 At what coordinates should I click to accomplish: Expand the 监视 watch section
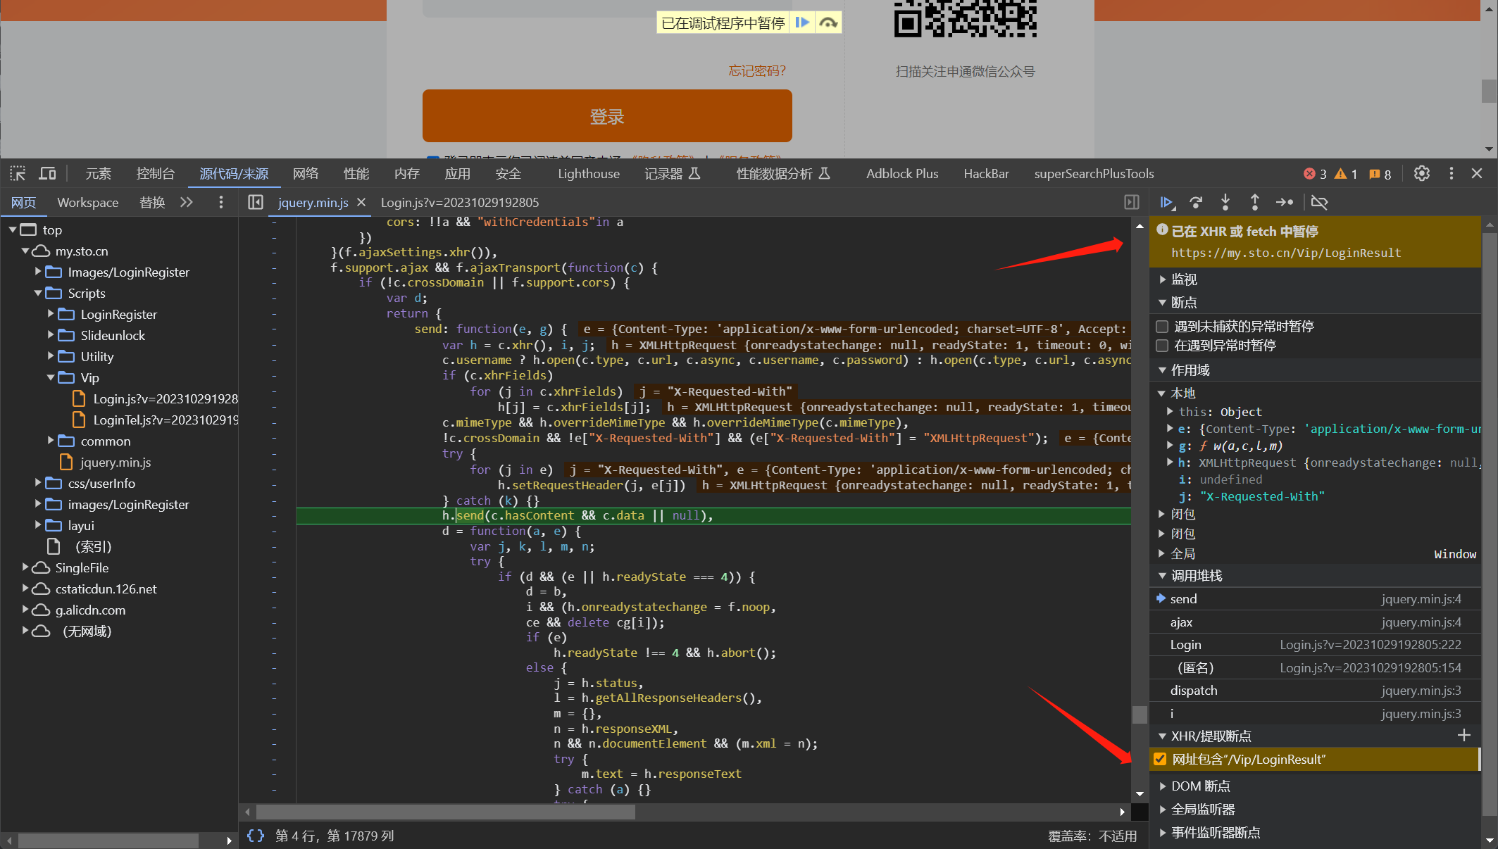point(1162,279)
